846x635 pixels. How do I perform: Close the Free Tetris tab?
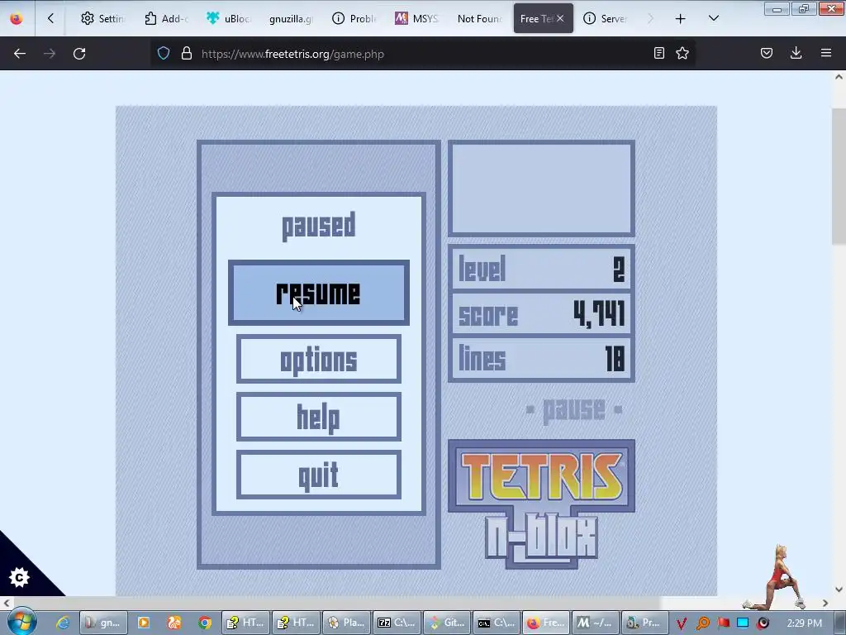[x=561, y=18]
